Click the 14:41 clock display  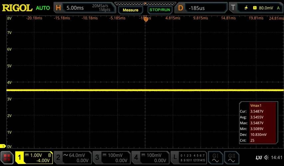point(277,157)
